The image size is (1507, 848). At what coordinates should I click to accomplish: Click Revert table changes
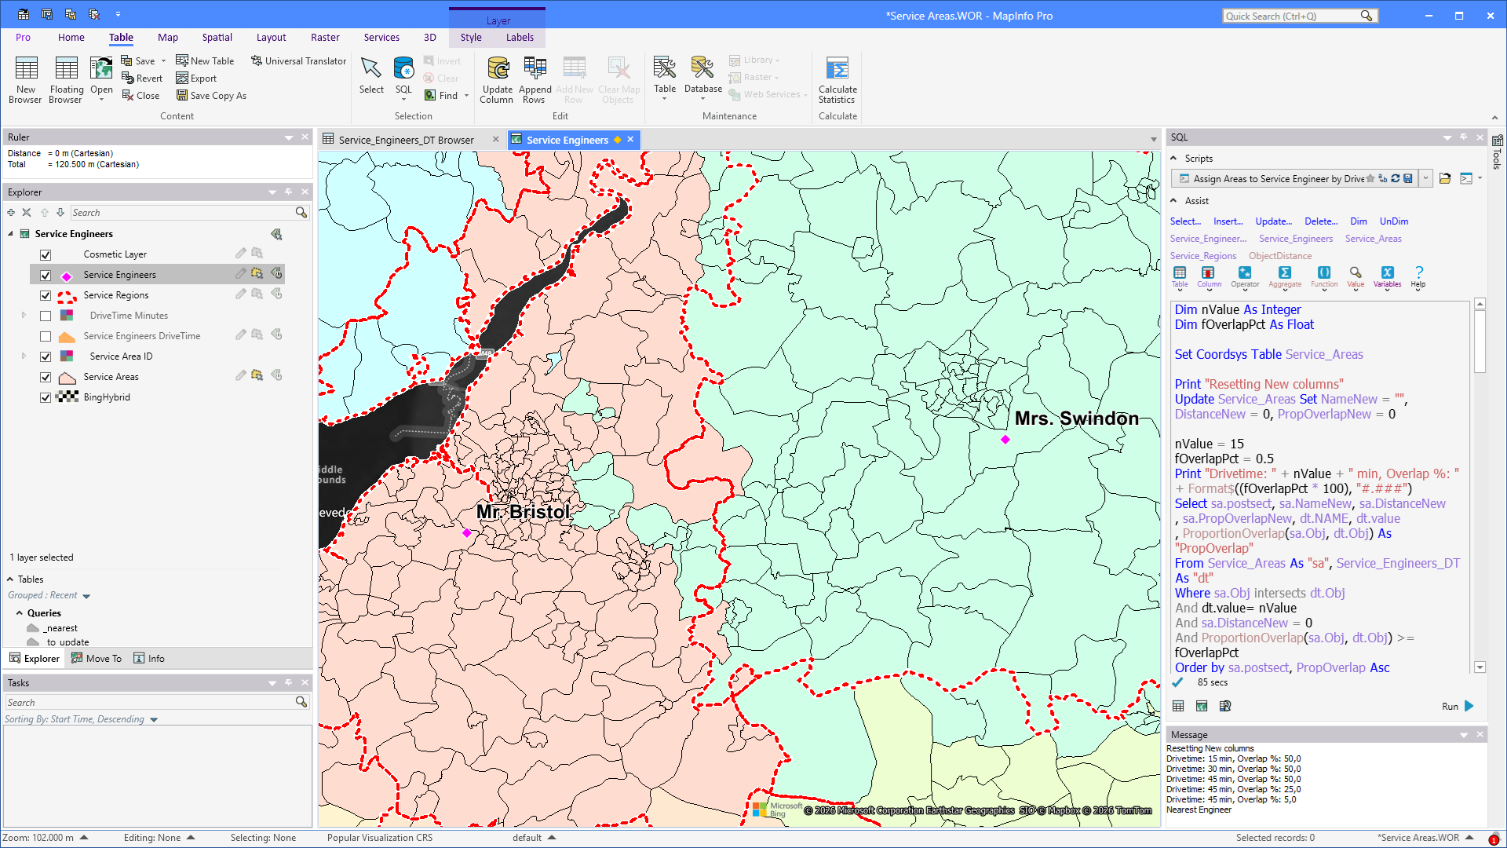pyautogui.click(x=142, y=79)
